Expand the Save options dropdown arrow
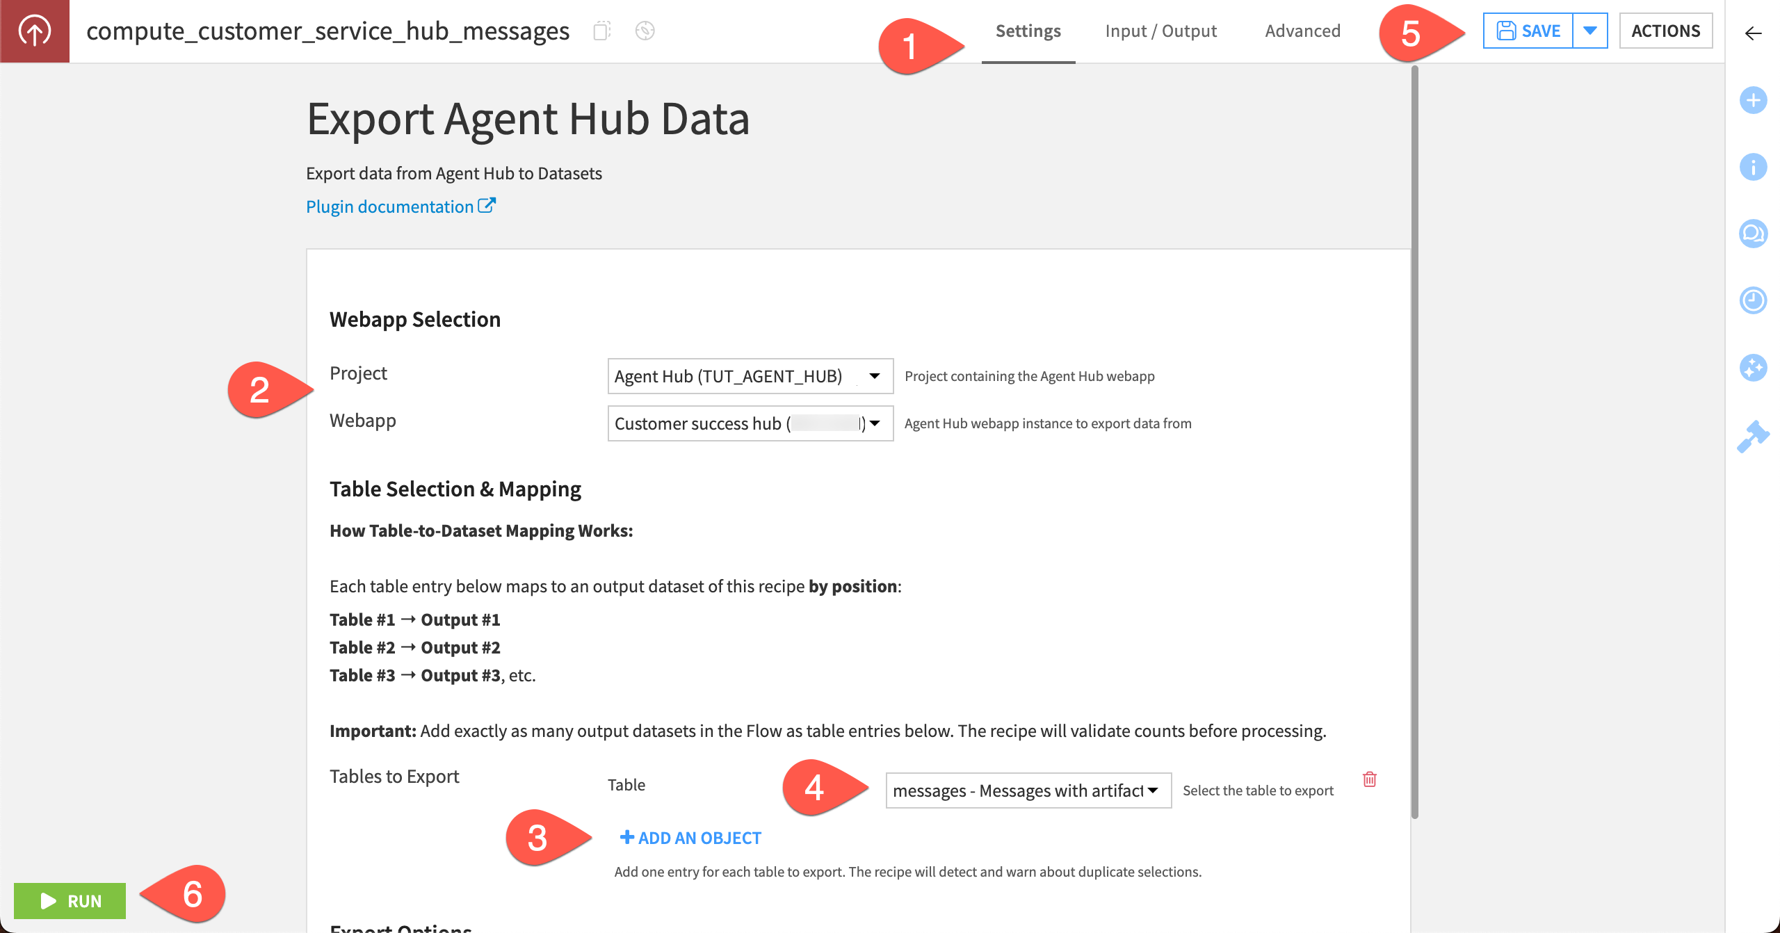1780x933 pixels. point(1590,31)
